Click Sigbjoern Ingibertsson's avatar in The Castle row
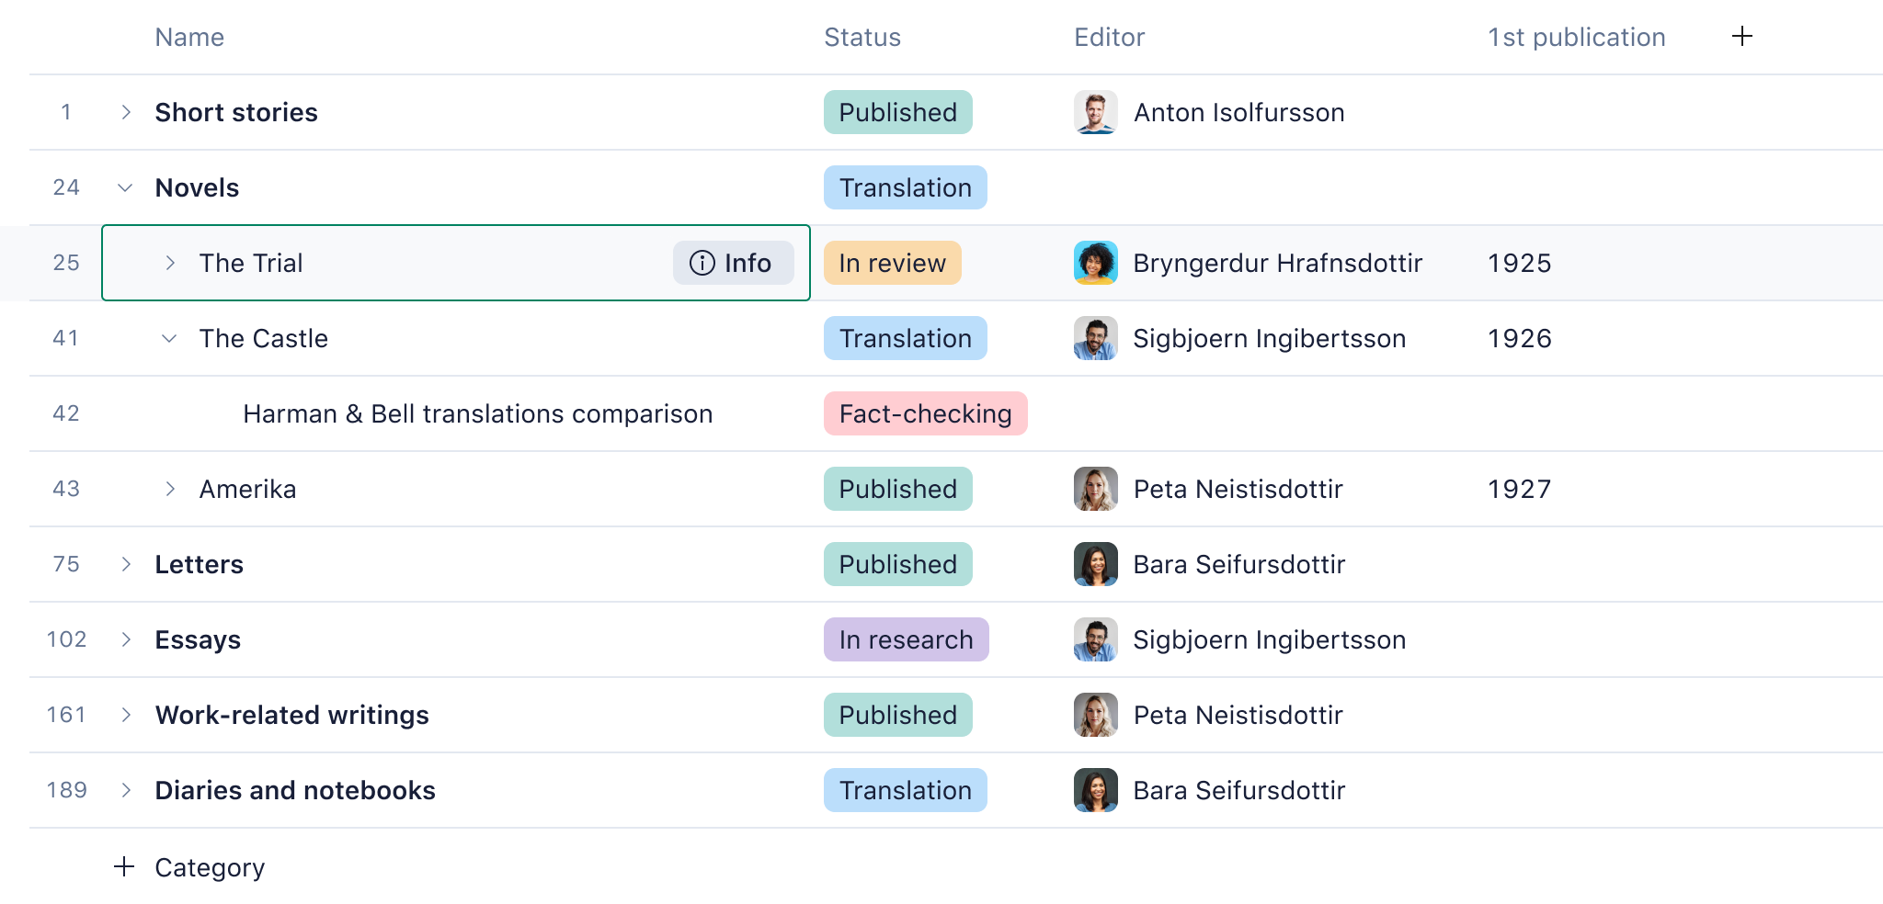The image size is (1883, 904). (x=1095, y=338)
